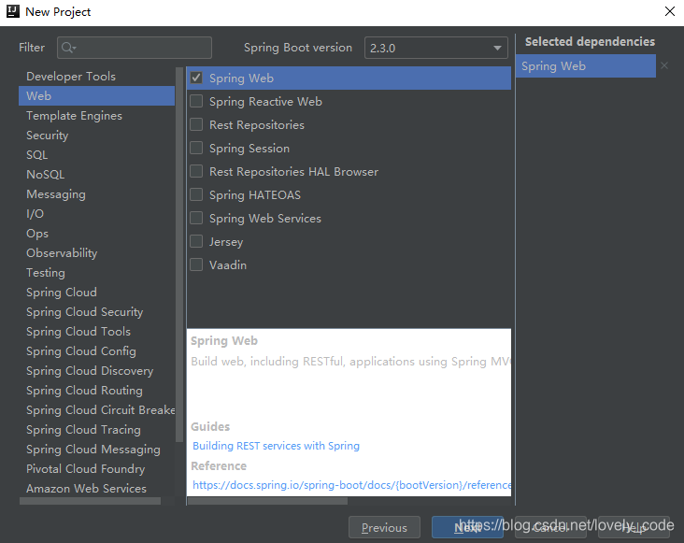Select Spring Cloud Routing category
This screenshot has height=543, width=684.
pos(96,391)
